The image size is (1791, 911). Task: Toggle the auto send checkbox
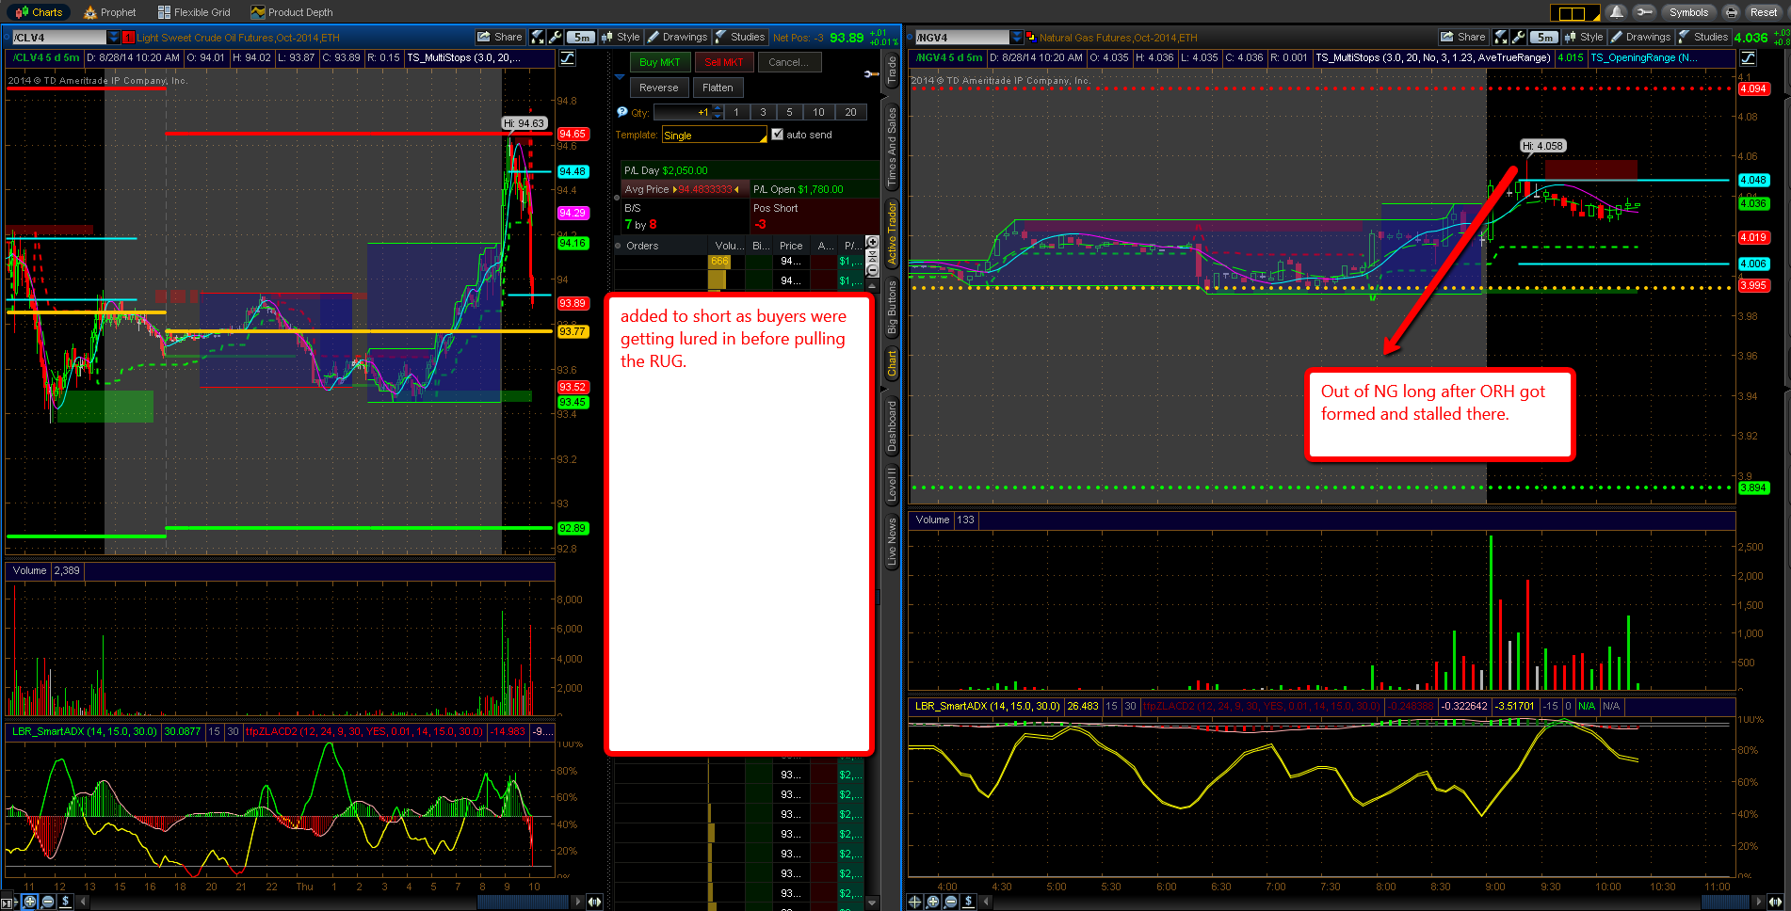[777, 135]
